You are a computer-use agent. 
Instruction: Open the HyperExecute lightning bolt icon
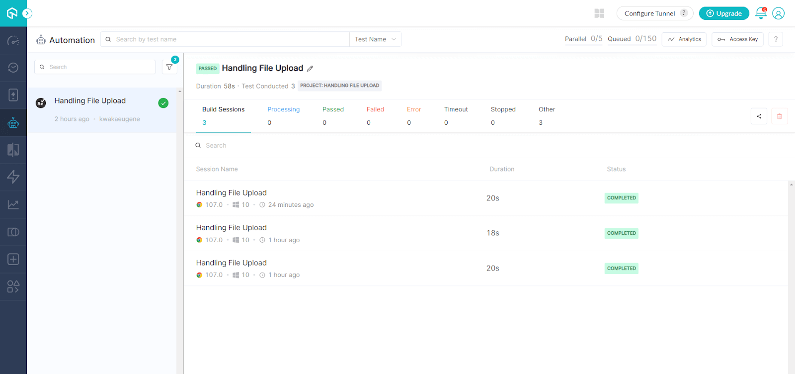[x=13, y=177]
